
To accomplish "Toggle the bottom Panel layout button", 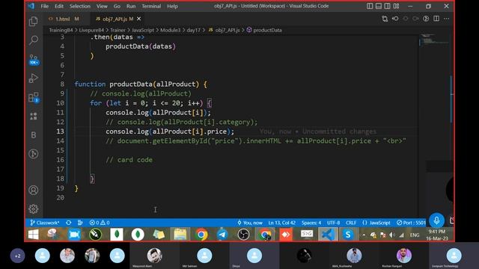I will click(379, 6).
